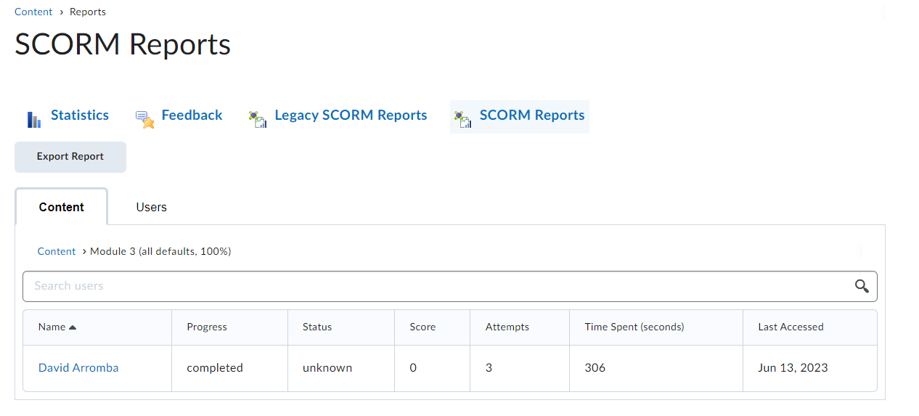Click the Progress column header

pos(207,327)
